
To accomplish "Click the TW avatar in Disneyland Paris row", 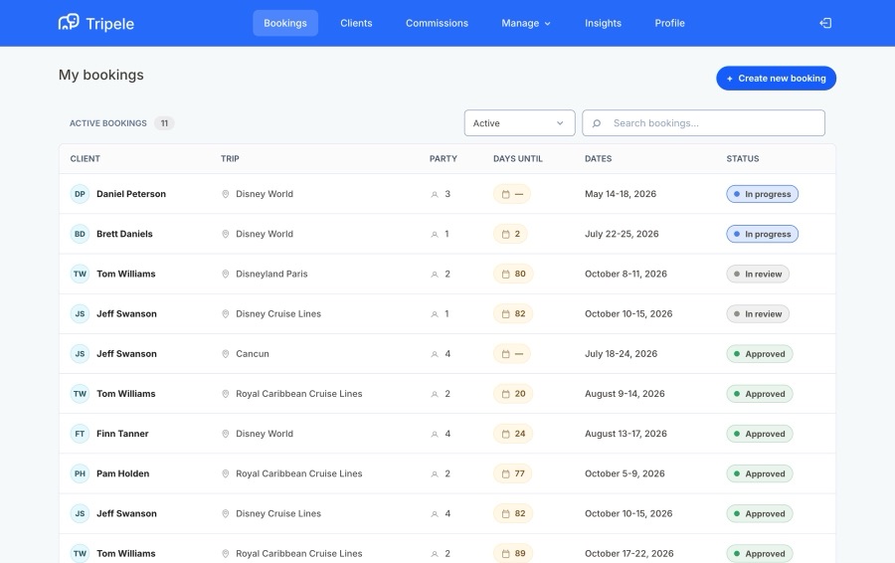I will pos(80,275).
